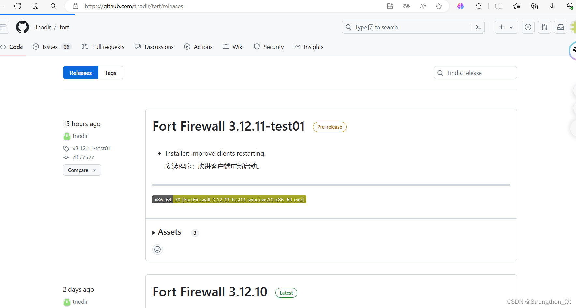Focus the Type / to search box
The width and height of the screenshot is (576, 308).
pyautogui.click(x=407, y=27)
